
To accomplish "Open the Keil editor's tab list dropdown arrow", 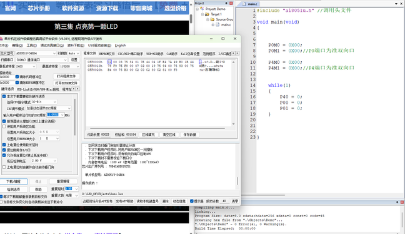I will (x=396, y=4).
